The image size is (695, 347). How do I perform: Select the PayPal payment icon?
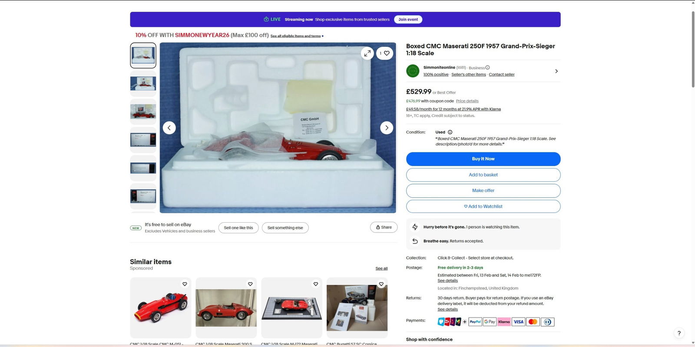pos(475,322)
